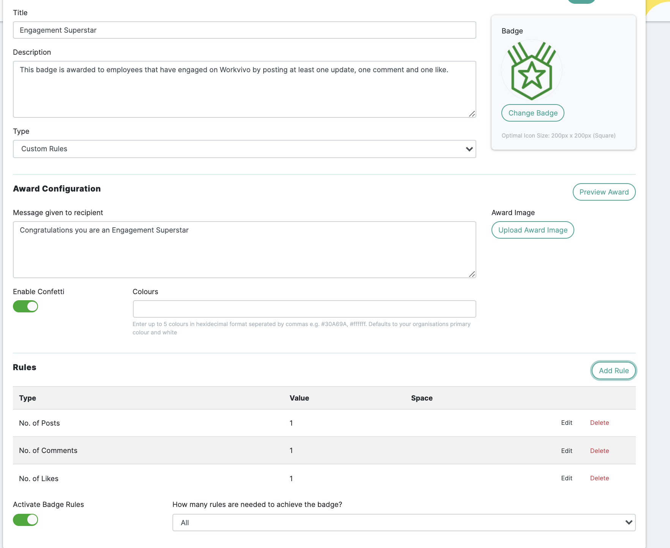Open the rules-needed dropdown showing All
Image resolution: width=670 pixels, height=548 pixels.
pyautogui.click(x=404, y=523)
